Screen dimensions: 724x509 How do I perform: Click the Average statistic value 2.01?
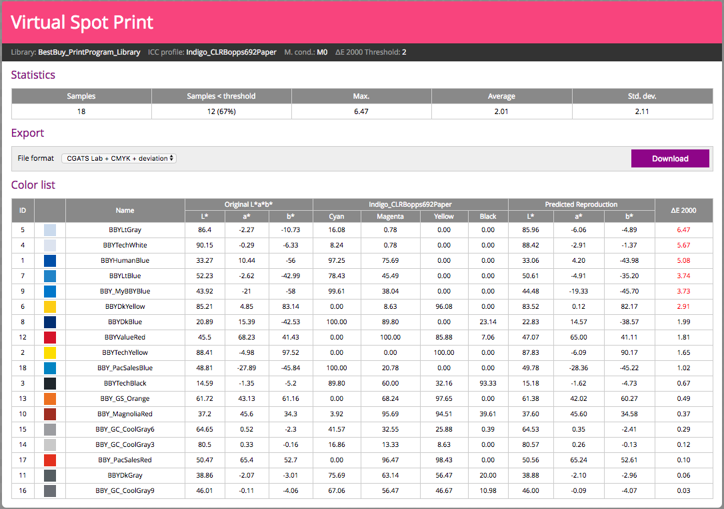pos(501,111)
